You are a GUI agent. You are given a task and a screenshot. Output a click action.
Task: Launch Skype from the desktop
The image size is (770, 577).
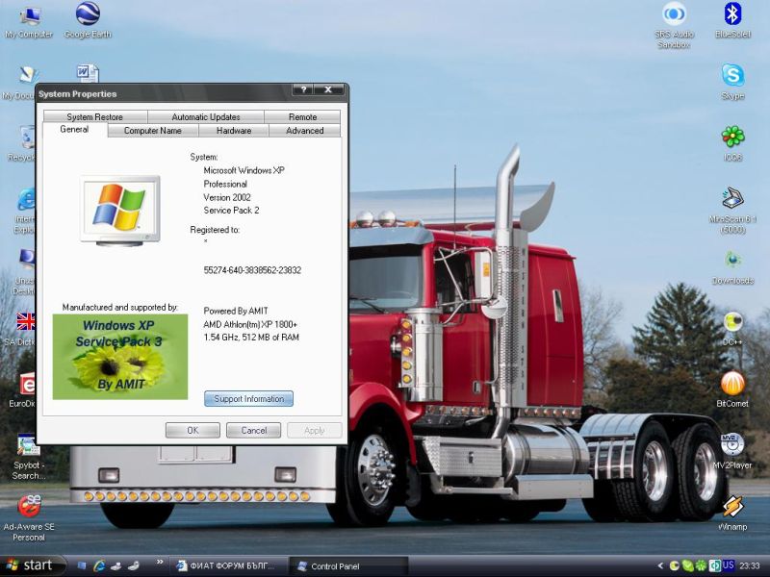[732, 76]
